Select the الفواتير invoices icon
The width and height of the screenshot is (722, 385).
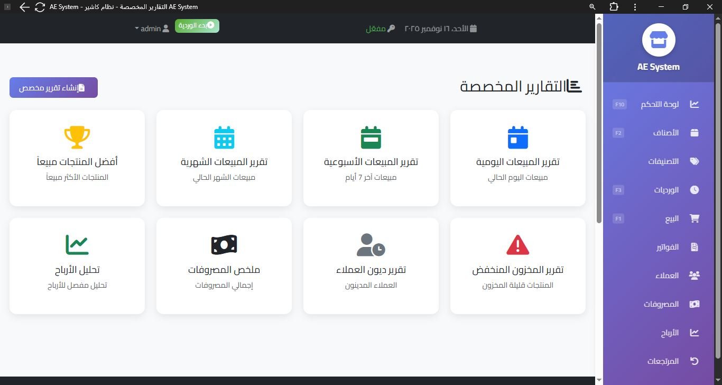click(x=695, y=247)
